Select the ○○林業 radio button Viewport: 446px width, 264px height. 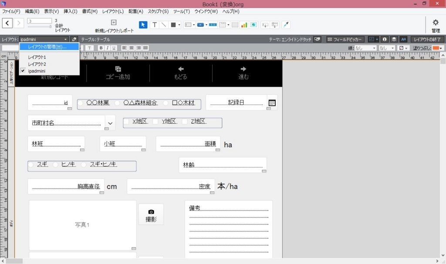point(81,103)
